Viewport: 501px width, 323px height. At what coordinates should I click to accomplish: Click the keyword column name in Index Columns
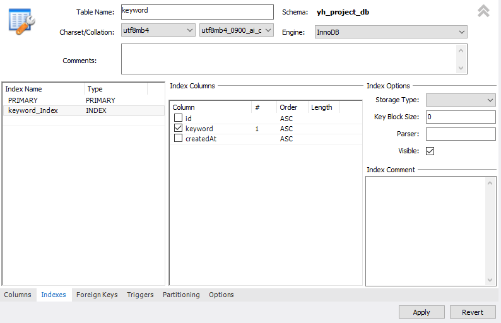[x=199, y=129]
